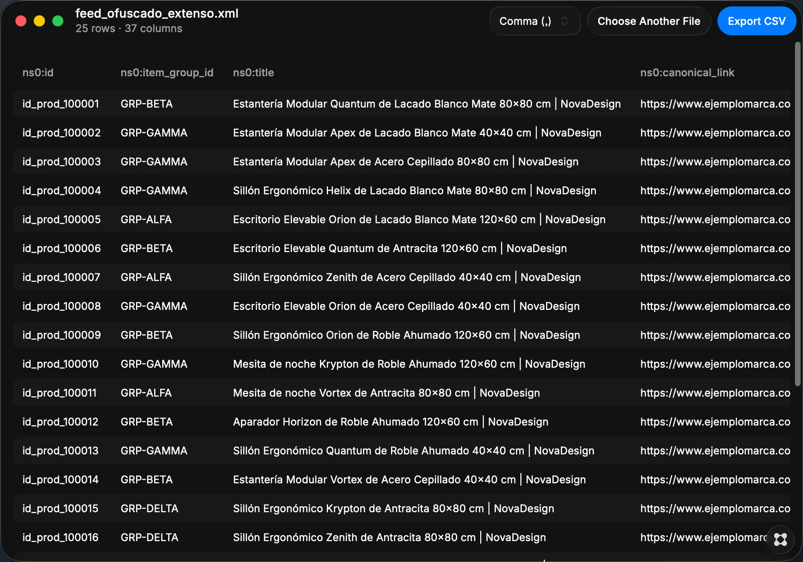803x562 pixels.
Task: Click title Sillón Ergonómico Quantum de Roble Ahumado
Action: click(x=414, y=451)
